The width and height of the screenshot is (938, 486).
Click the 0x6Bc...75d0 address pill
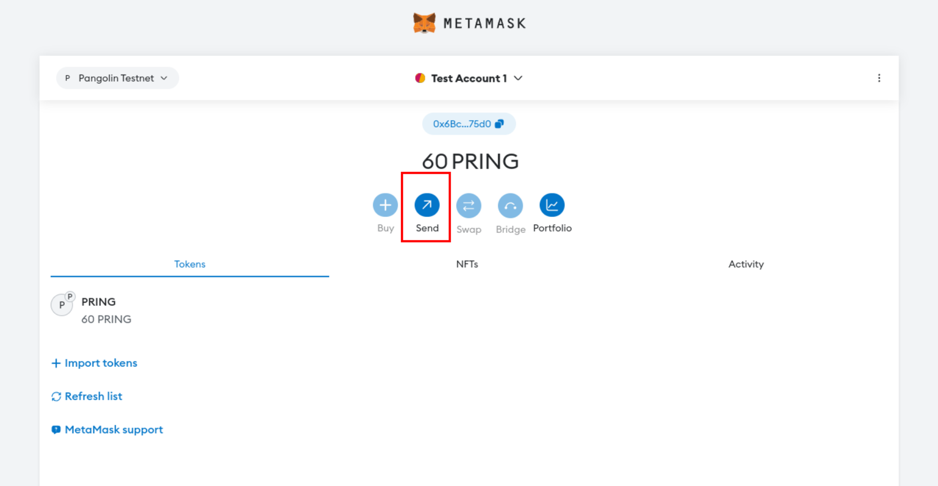click(469, 124)
